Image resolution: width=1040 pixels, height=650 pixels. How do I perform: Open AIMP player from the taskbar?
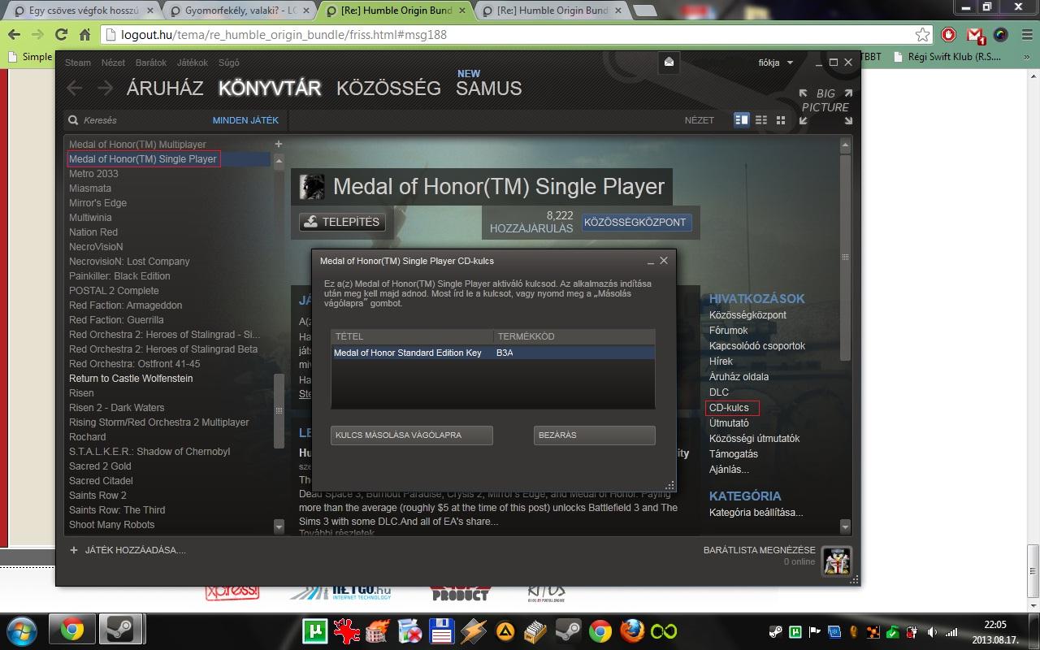click(x=505, y=630)
